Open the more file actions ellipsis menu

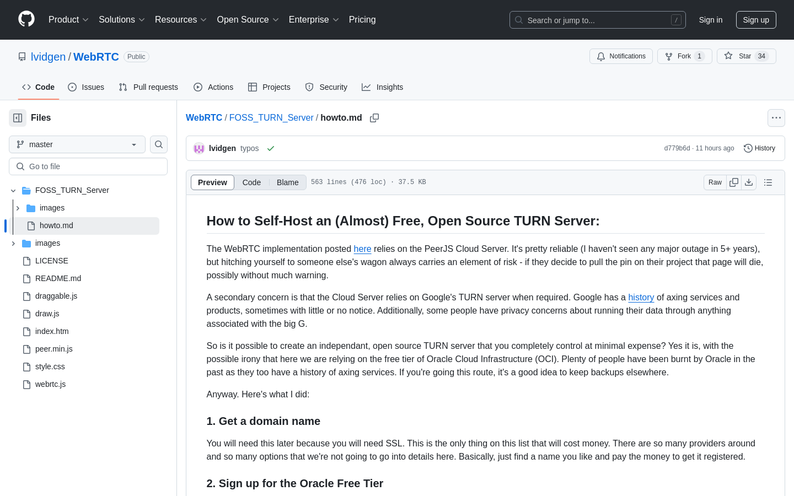click(776, 118)
